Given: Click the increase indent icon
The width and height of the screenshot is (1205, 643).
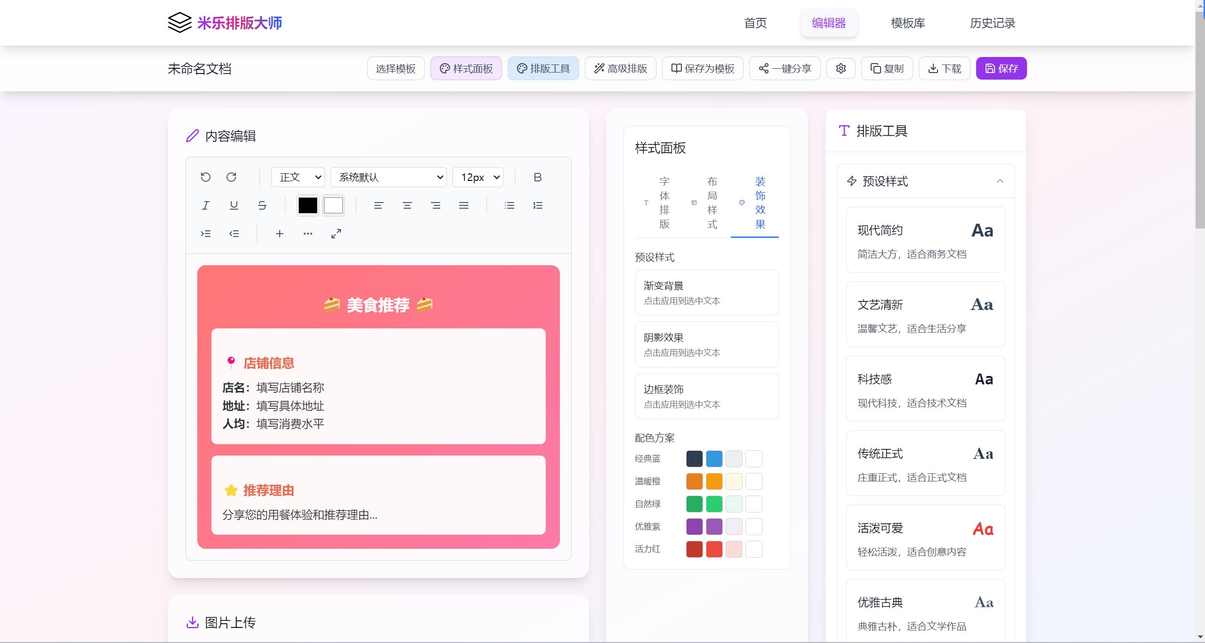Looking at the screenshot, I should coord(206,234).
